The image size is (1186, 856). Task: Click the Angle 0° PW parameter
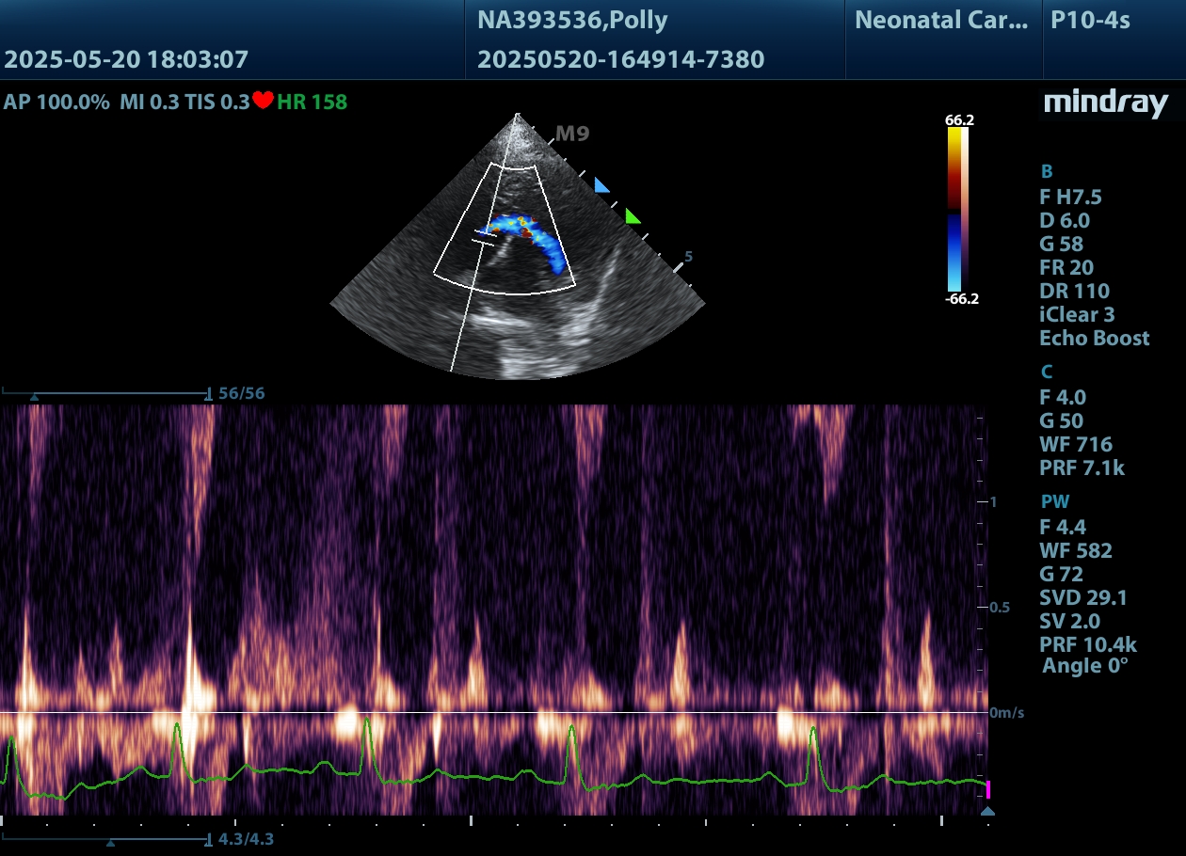pyautogui.click(x=1085, y=666)
